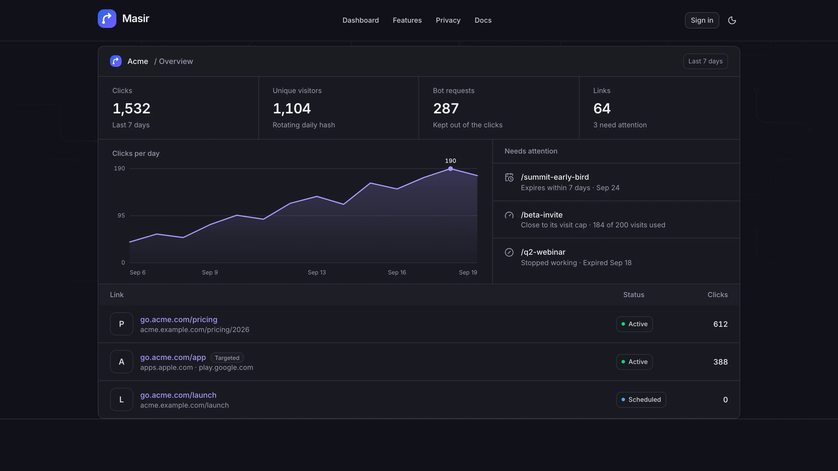Click the Clicks 1,532 stat value
The image size is (838, 471).
coord(132,108)
